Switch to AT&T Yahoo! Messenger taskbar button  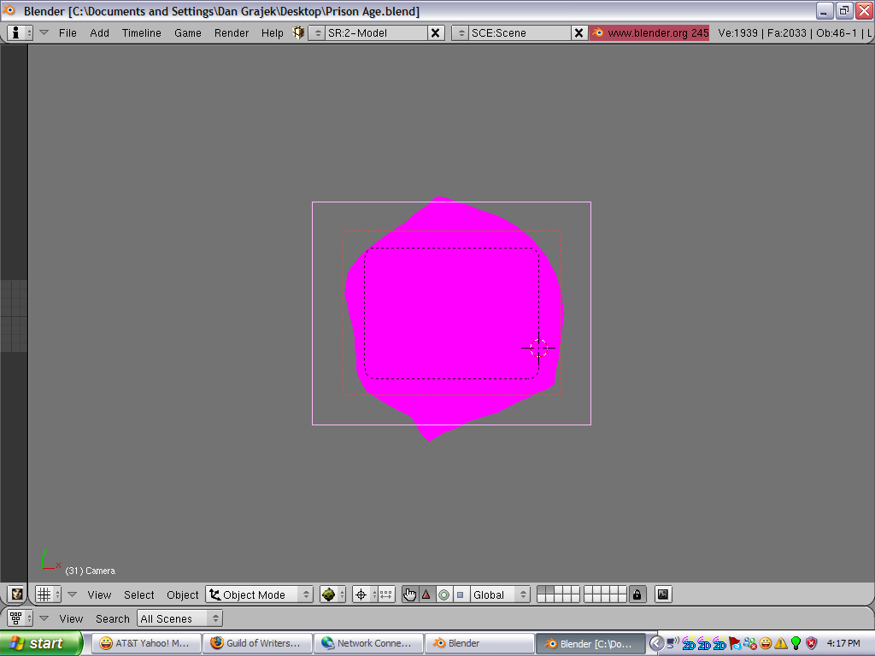(145, 643)
